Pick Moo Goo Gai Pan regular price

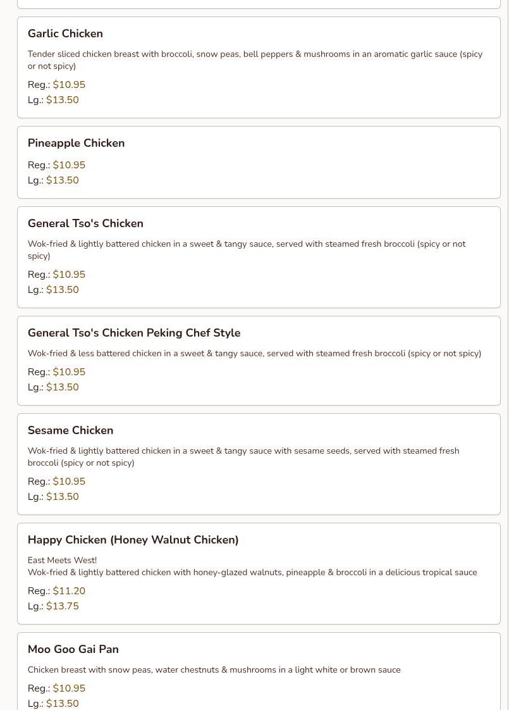tap(69, 688)
